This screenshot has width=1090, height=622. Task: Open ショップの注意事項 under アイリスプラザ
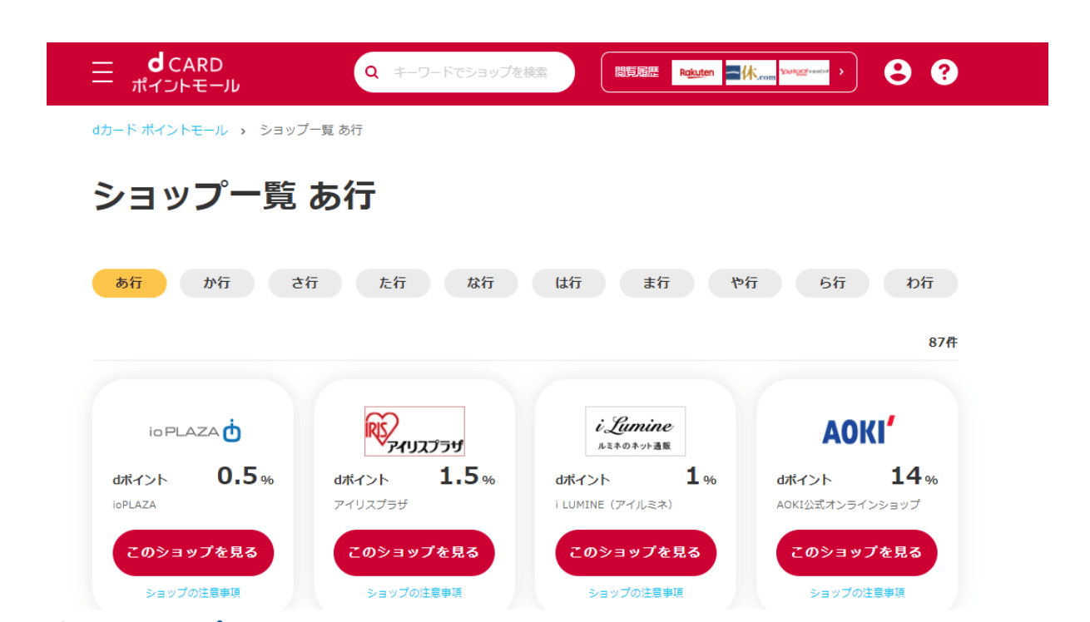(x=414, y=593)
